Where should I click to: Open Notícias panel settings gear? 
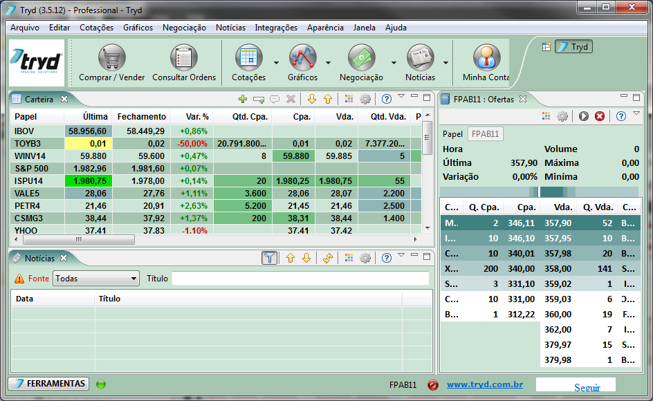(x=365, y=258)
